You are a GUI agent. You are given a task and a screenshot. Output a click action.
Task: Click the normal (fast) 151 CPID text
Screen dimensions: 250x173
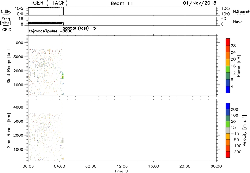click(x=80, y=28)
